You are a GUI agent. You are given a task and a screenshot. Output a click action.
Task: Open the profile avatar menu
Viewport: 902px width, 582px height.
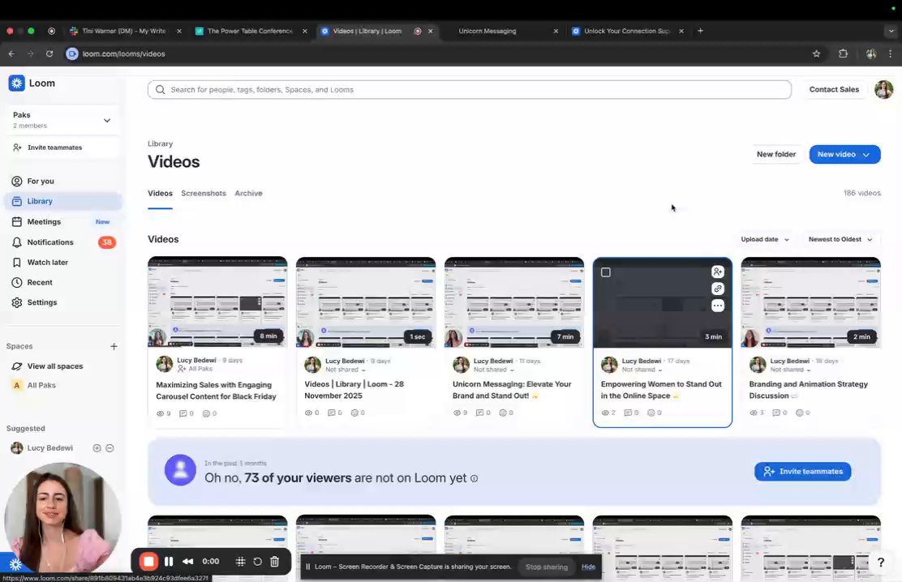(x=884, y=90)
